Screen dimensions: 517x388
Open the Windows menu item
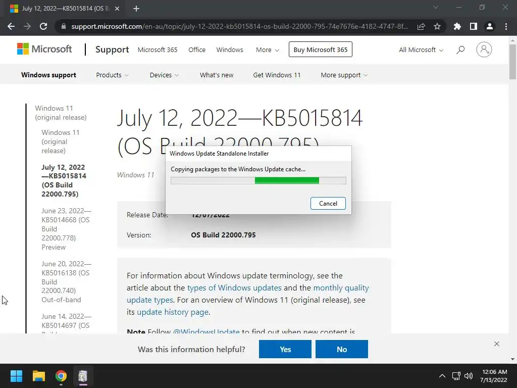click(230, 50)
